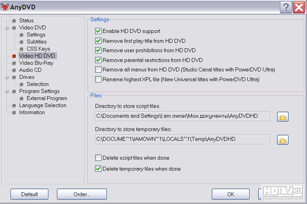Collapse the Video DVD tree node
This screenshot has height=204, width=307.
click(7, 28)
